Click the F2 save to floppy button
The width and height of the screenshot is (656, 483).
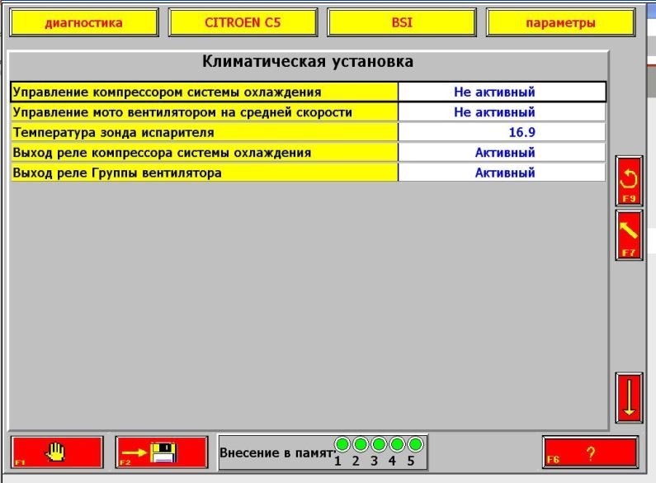click(161, 452)
